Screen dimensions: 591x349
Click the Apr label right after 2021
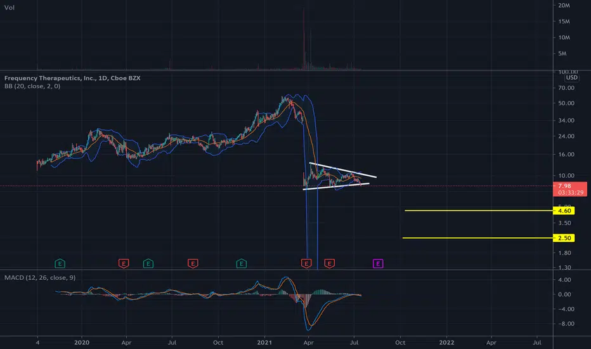(308, 343)
